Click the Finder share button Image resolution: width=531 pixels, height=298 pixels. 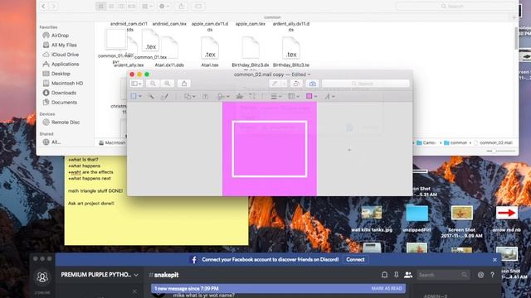click(x=181, y=6)
